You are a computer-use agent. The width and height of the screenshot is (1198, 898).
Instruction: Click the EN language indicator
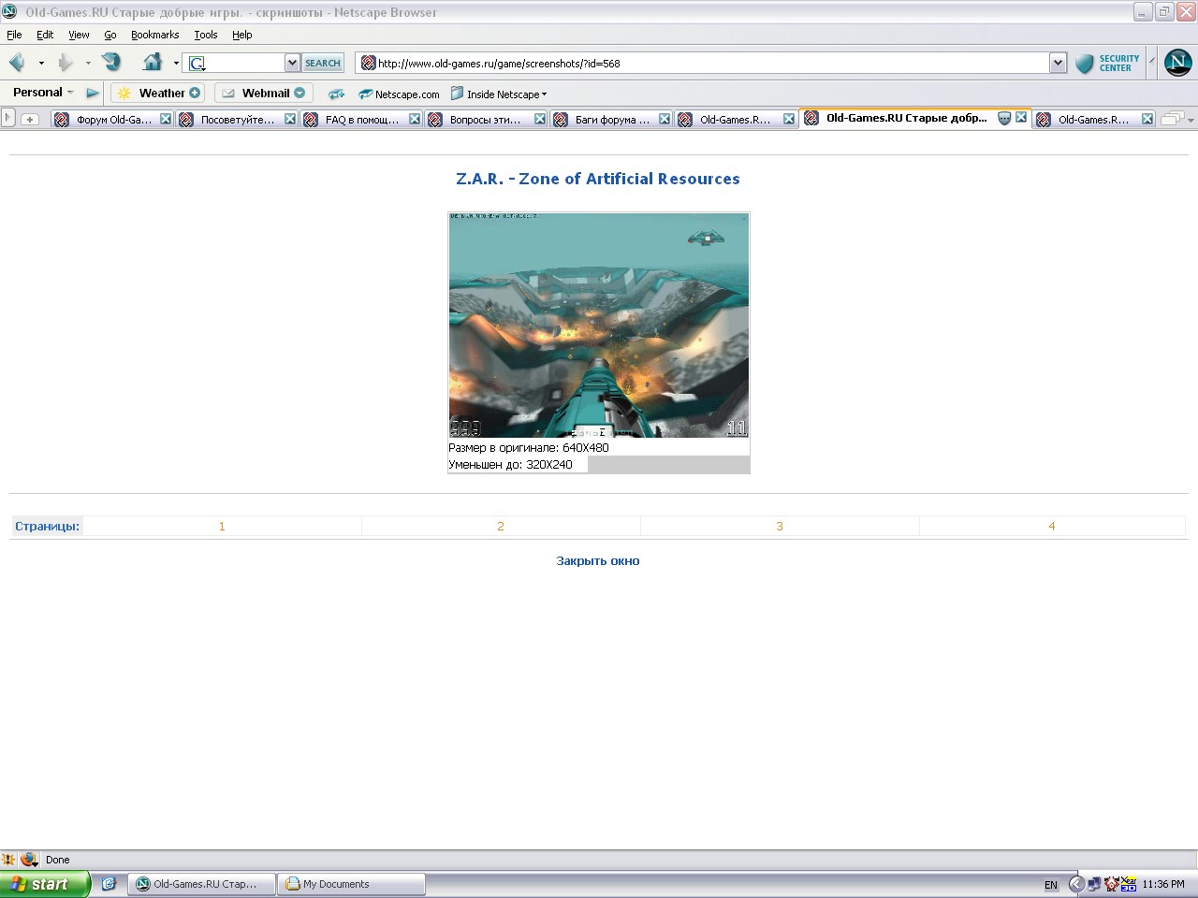pos(1051,885)
